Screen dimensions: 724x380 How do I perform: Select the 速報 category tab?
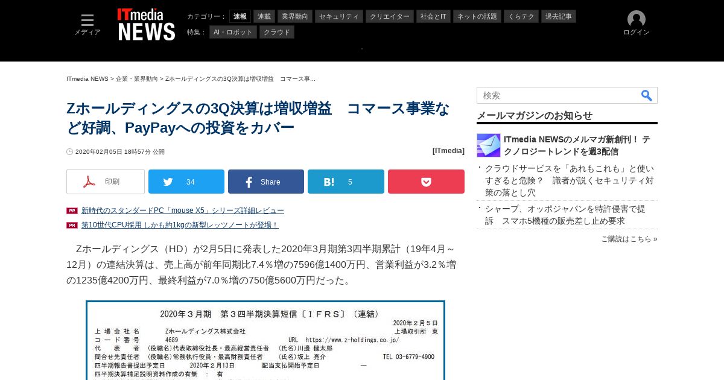click(240, 16)
